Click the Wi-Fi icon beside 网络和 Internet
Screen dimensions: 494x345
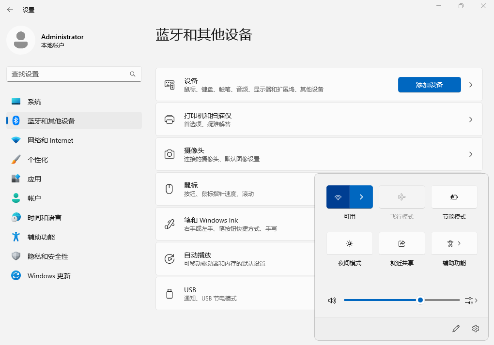coord(16,140)
